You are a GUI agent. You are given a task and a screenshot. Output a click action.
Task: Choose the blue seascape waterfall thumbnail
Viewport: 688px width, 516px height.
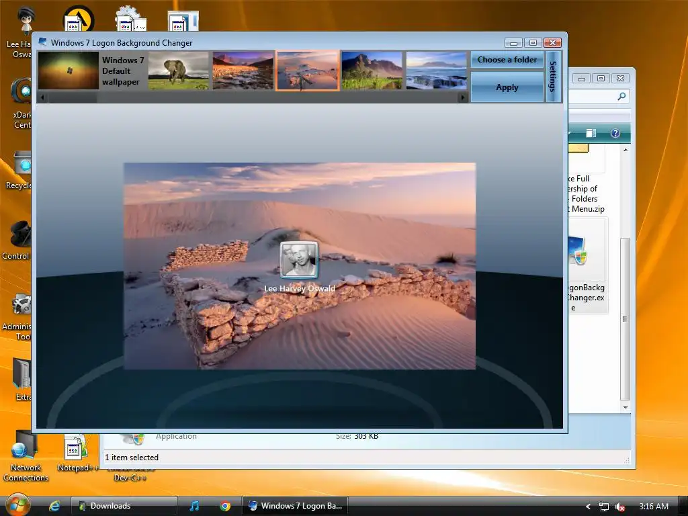click(x=437, y=71)
